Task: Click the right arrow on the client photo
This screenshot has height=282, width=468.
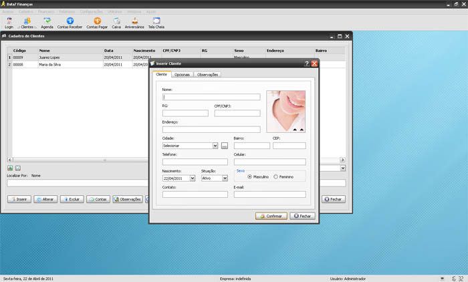Action: click(302, 130)
